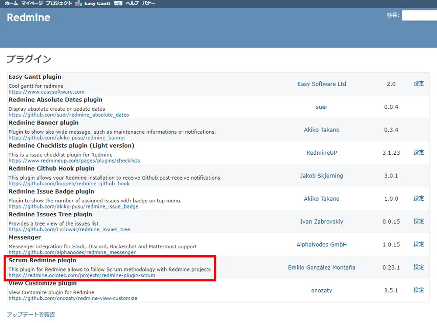Click the Easy Gantt chart icon

[79, 3]
